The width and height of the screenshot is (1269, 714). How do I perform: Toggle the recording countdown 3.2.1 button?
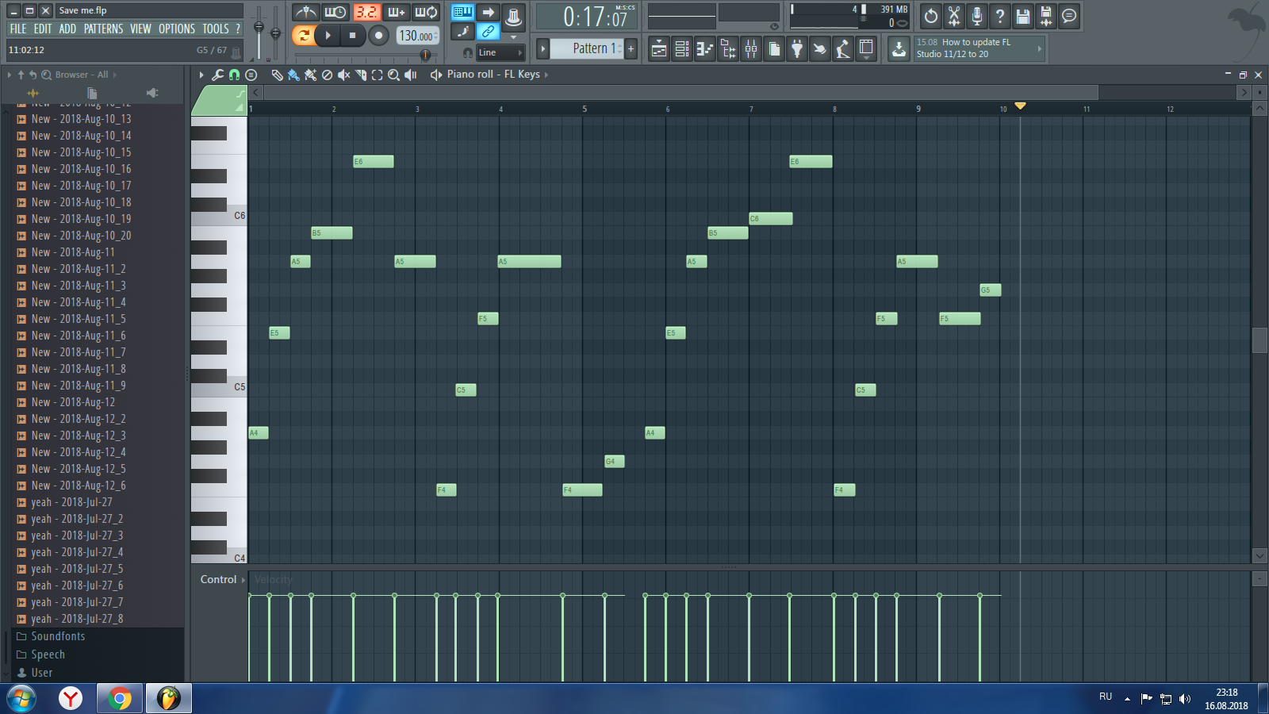(x=366, y=12)
